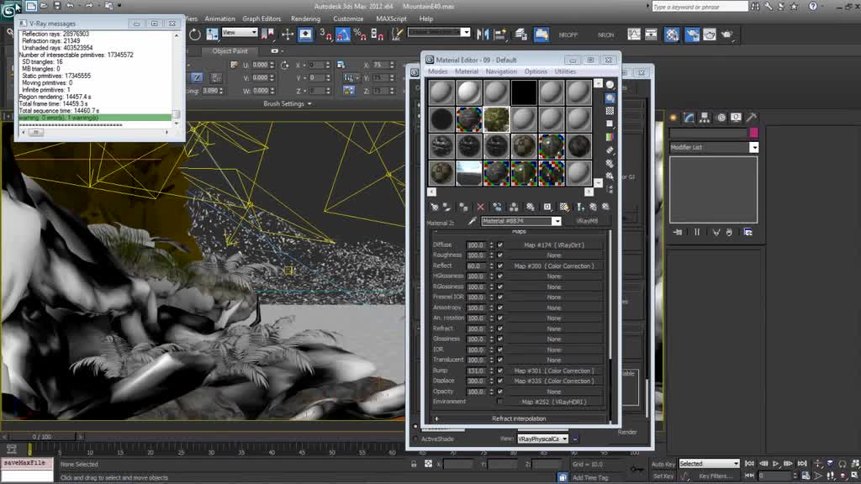The width and height of the screenshot is (861, 484).
Task: Open Manage Layers icon in toolbar
Action: click(x=520, y=34)
